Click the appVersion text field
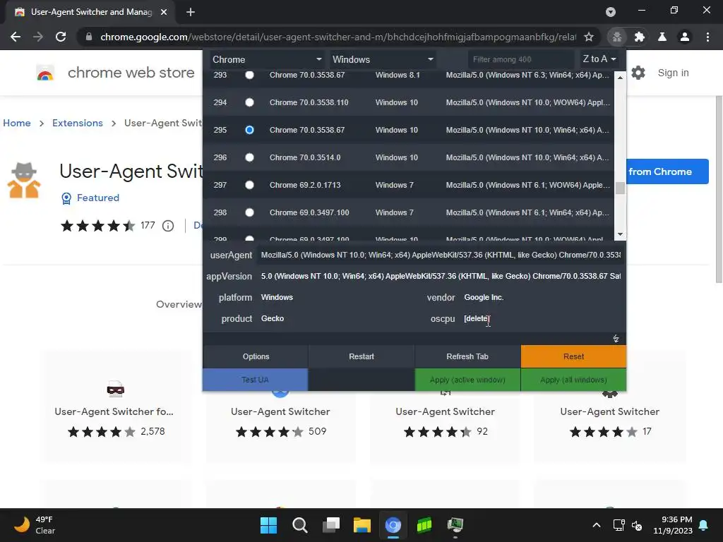Screen dimensions: 723x542 [x=441, y=276]
